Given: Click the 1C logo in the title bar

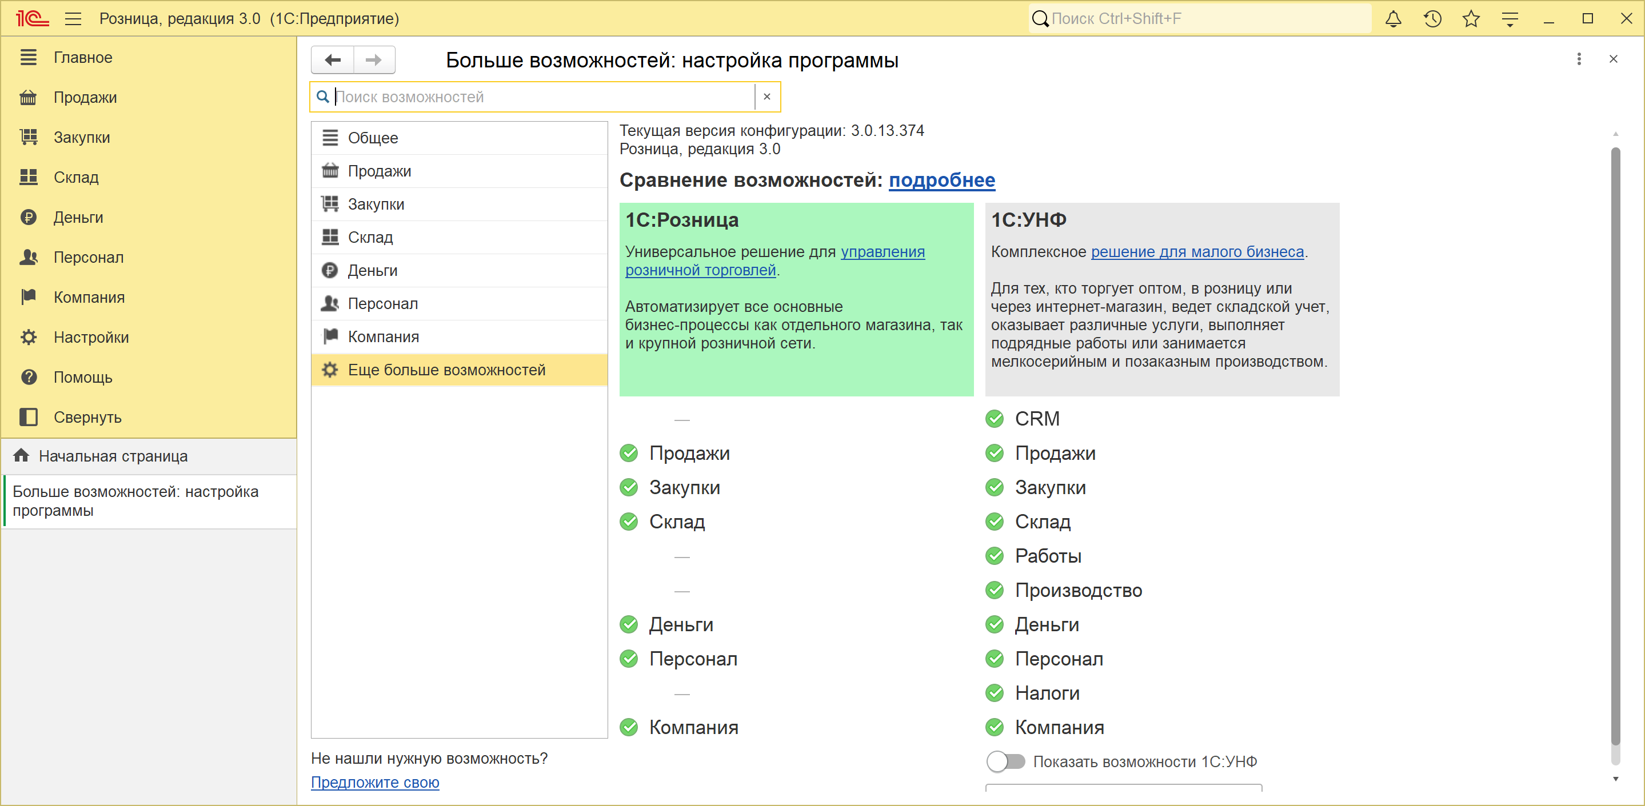Looking at the screenshot, I should point(32,18).
